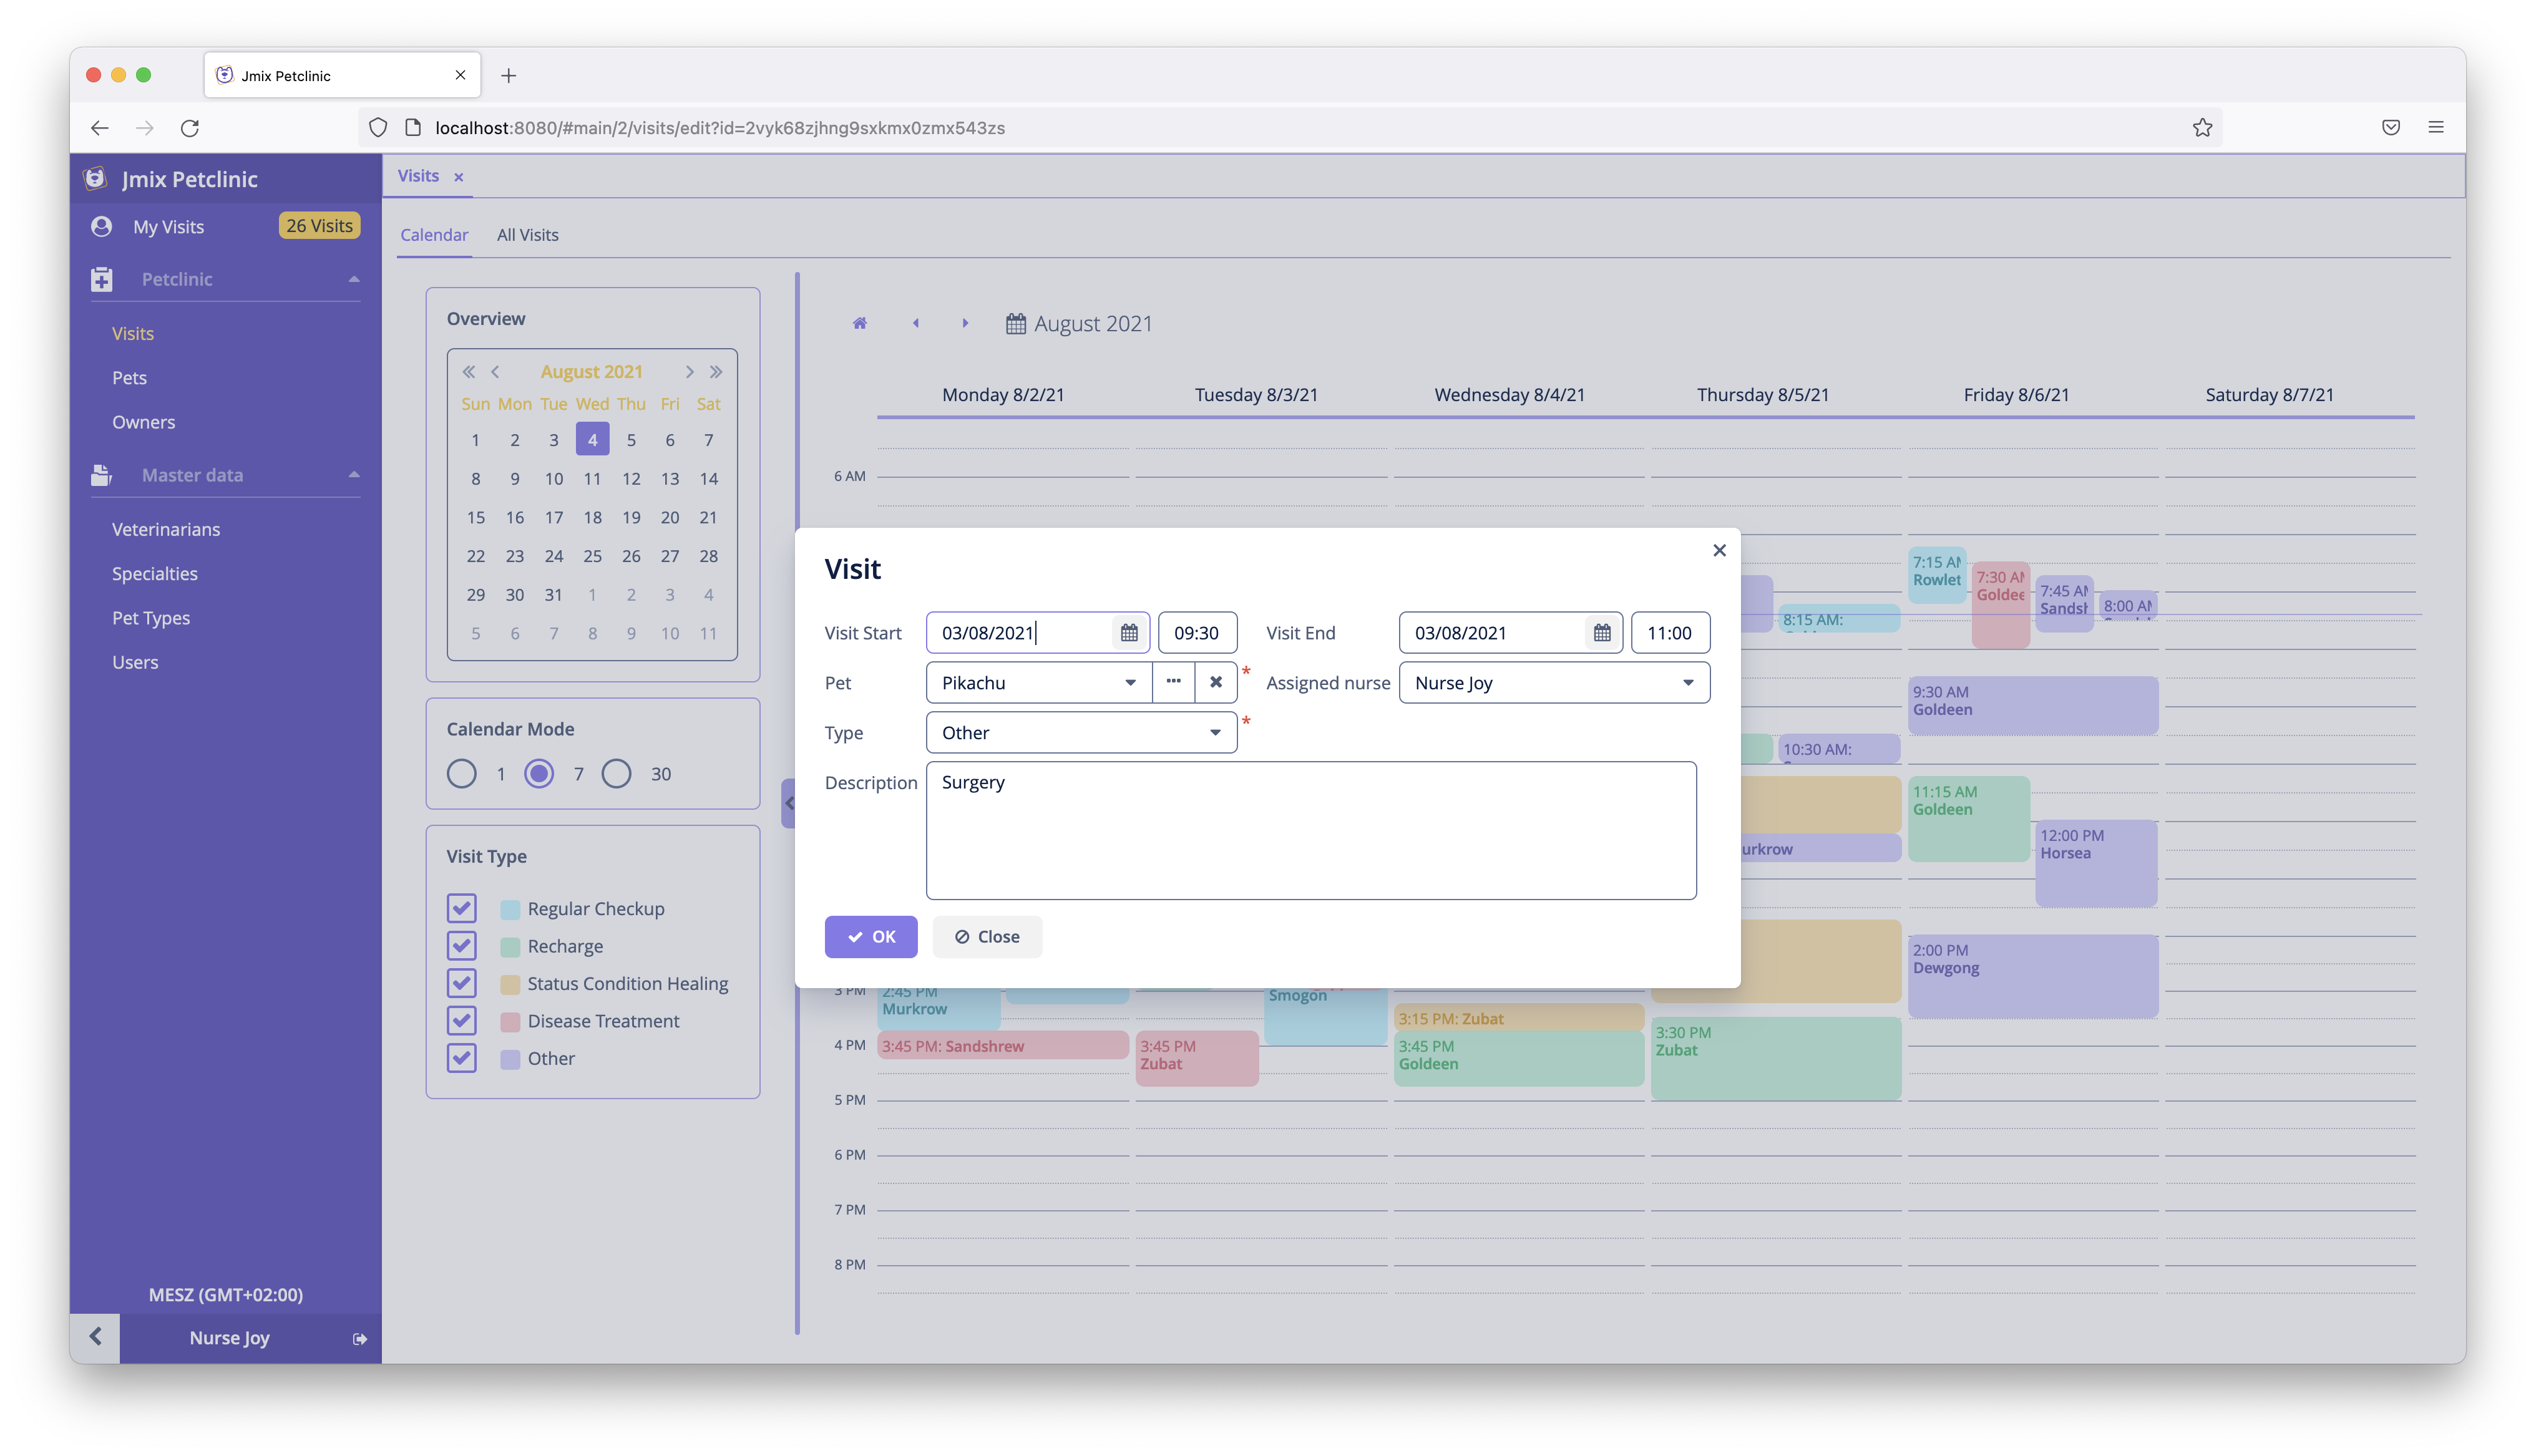
Task: Switch to the 'All Visits' tab
Action: point(528,233)
